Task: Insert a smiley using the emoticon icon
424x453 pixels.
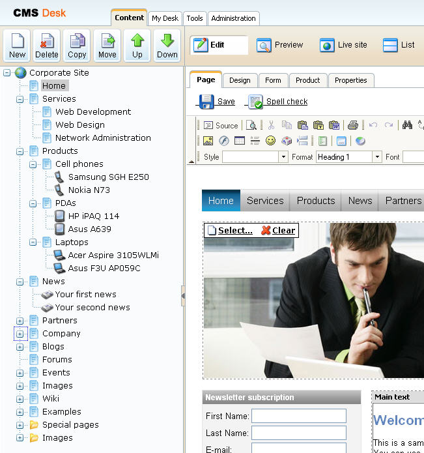Action: (270, 141)
